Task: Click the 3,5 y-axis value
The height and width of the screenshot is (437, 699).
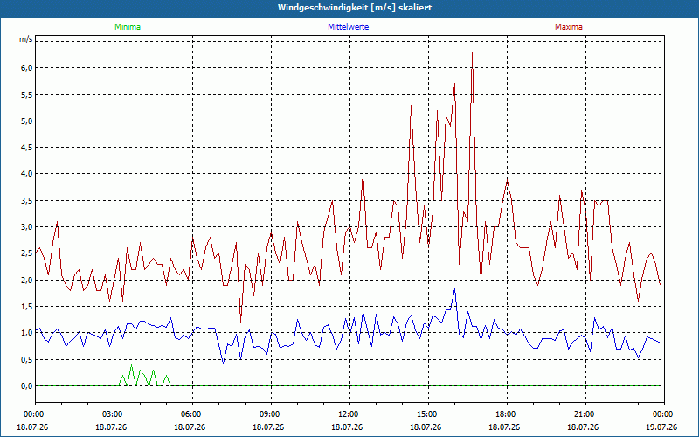Action: click(27, 200)
